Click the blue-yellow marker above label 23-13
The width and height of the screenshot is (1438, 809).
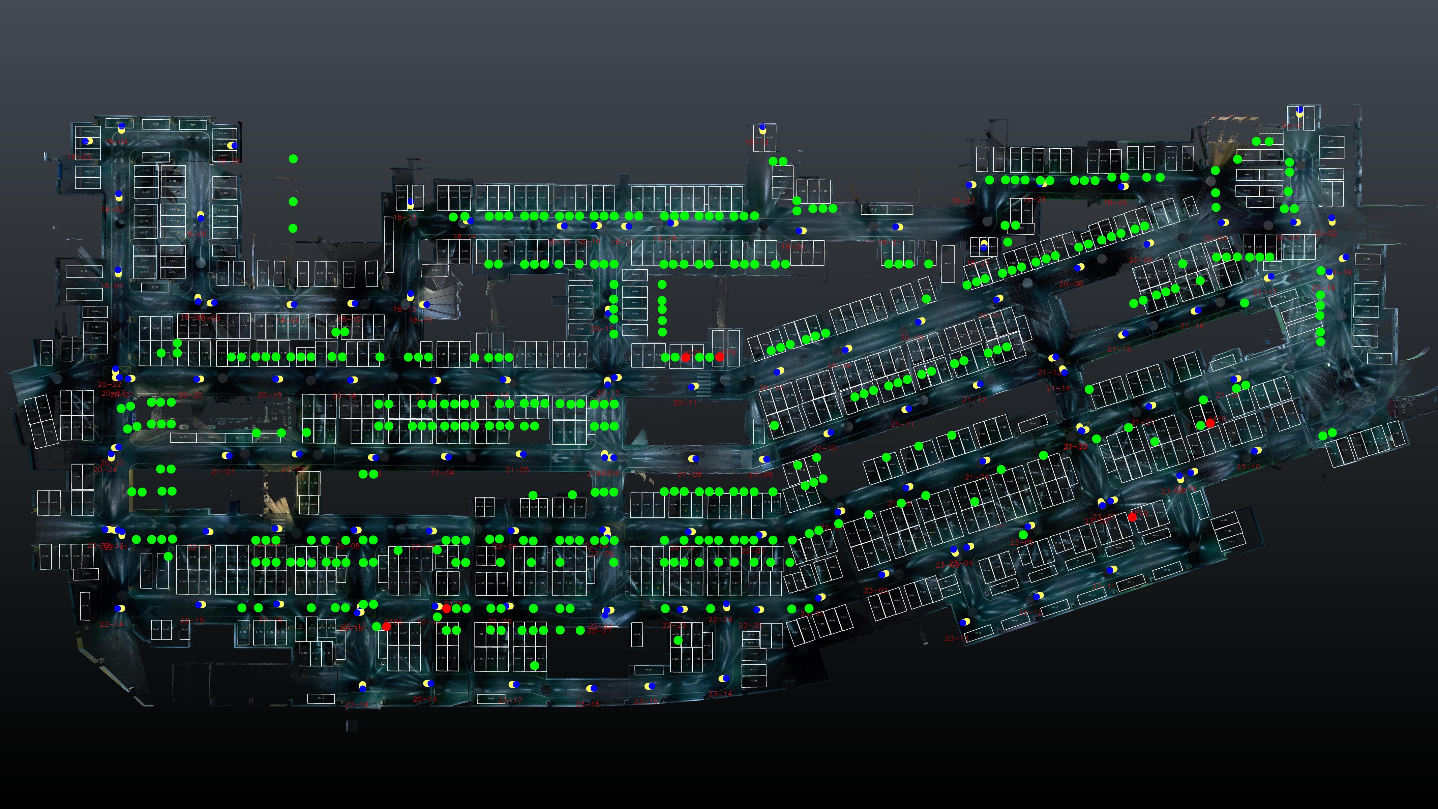[965, 621]
